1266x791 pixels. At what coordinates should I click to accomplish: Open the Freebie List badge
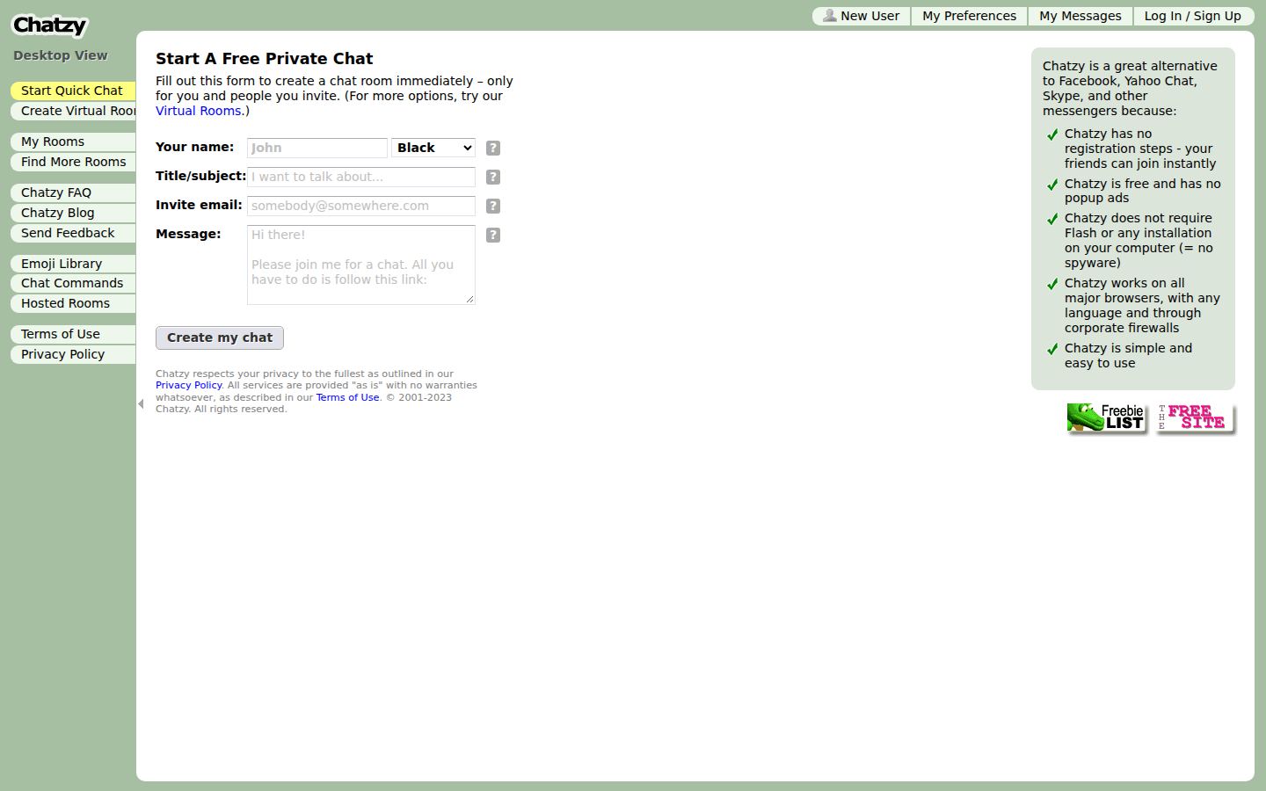tap(1107, 418)
